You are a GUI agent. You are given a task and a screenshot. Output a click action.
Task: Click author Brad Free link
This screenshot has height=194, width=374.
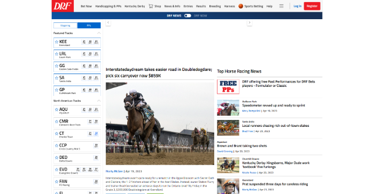[247, 131]
